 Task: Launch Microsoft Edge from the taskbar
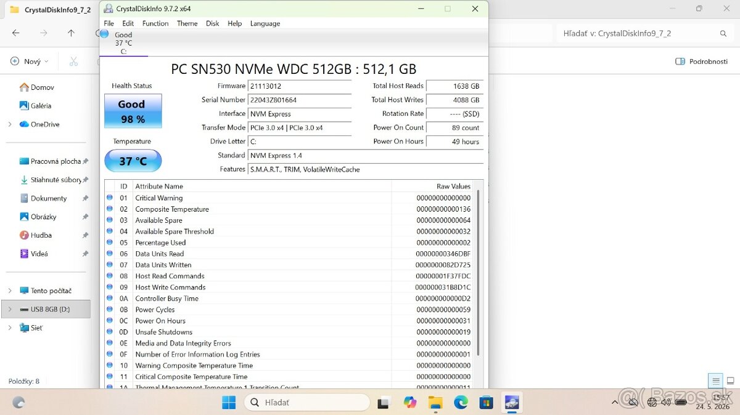point(461,403)
